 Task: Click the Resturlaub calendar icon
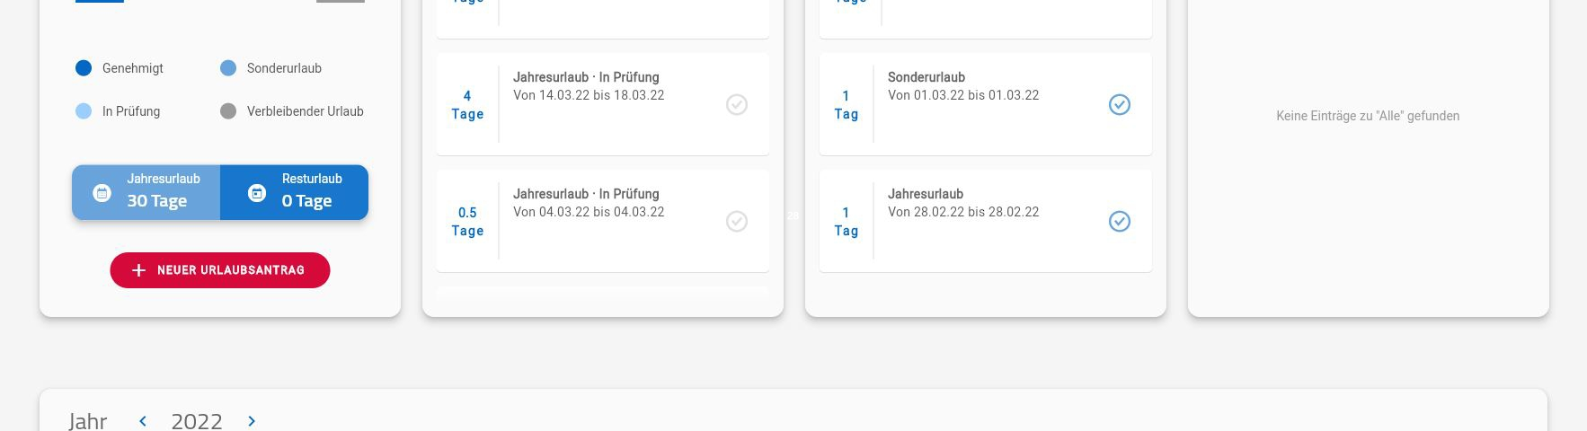tap(257, 193)
